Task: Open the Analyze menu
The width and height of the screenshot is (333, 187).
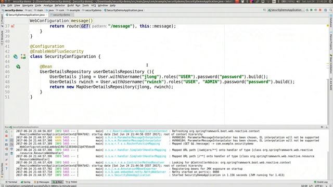Action: coord(48,5)
